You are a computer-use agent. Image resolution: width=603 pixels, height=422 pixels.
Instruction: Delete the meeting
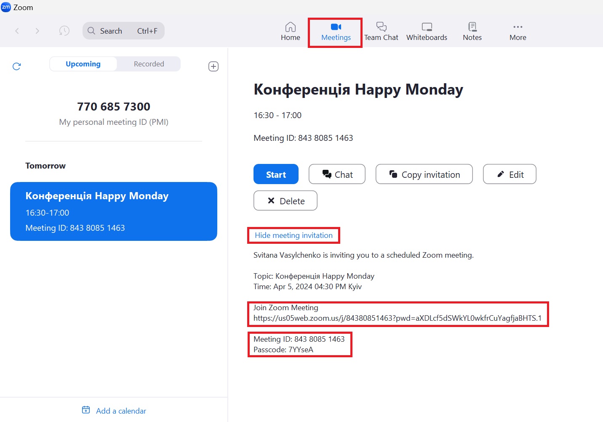click(x=285, y=200)
